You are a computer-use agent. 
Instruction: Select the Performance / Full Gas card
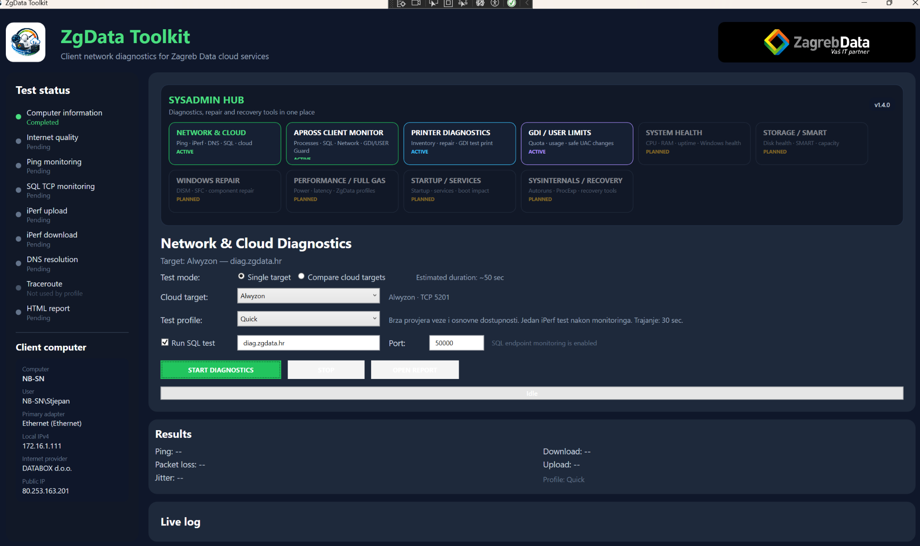(342, 191)
